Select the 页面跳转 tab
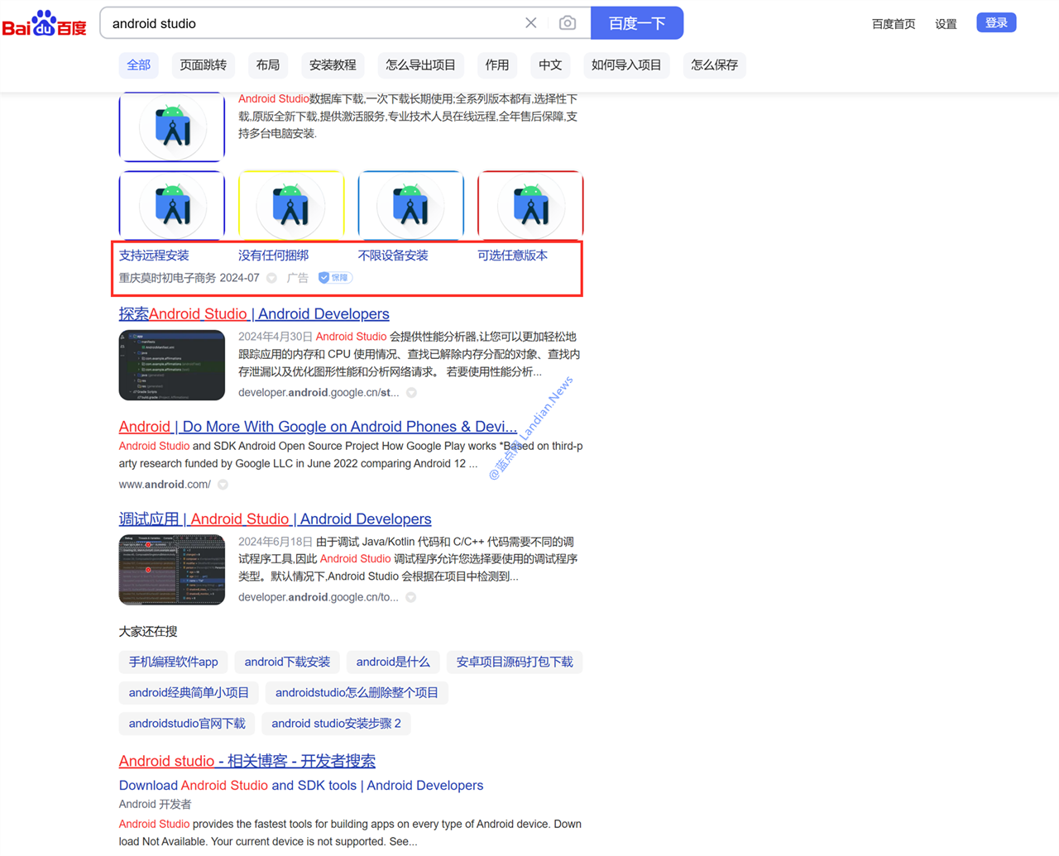This screenshot has height=856, width=1059. click(204, 65)
